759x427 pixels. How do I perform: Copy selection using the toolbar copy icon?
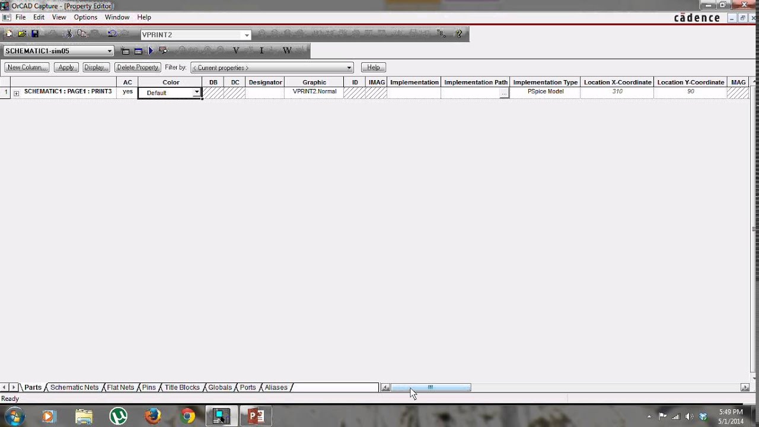click(x=82, y=34)
